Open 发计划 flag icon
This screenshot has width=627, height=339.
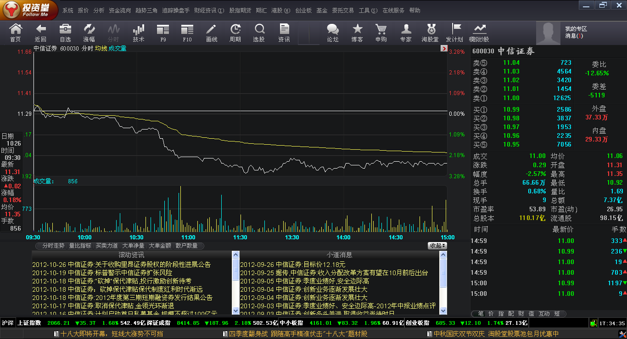coord(455,33)
